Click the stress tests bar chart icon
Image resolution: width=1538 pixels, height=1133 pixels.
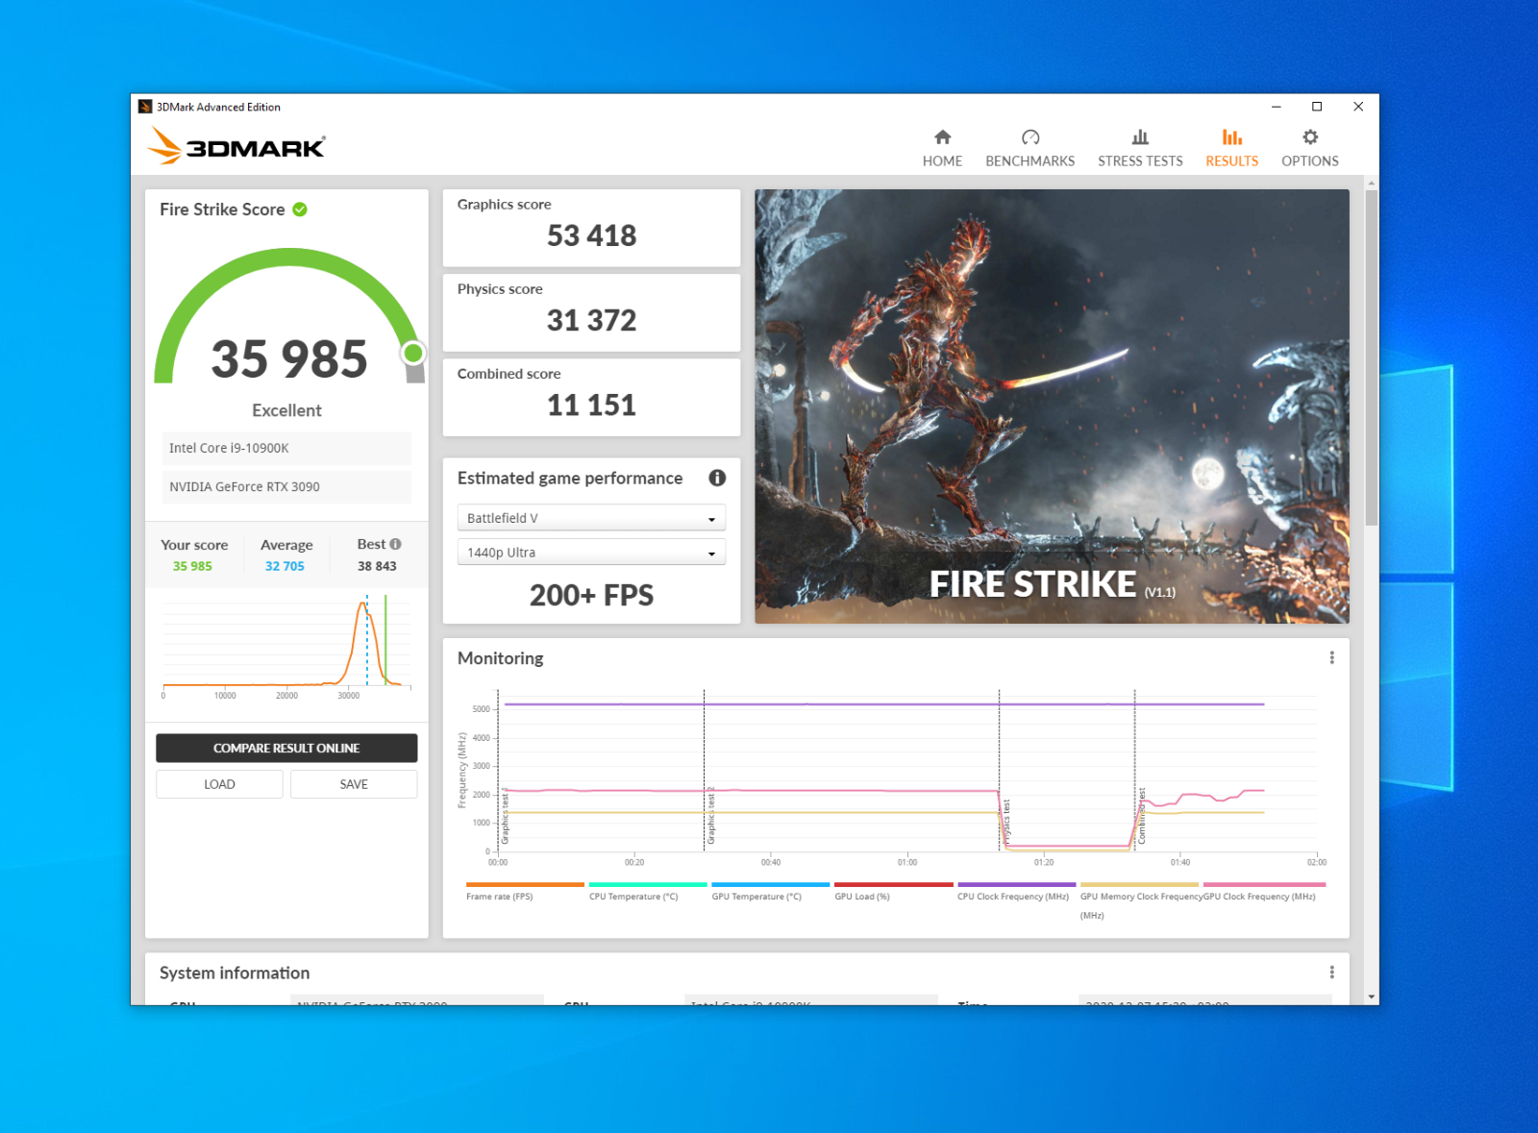tap(1140, 137)
